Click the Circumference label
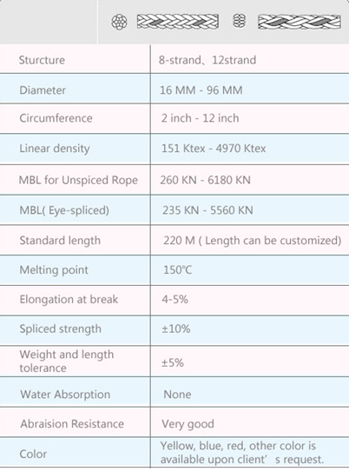 pos(56,118)
